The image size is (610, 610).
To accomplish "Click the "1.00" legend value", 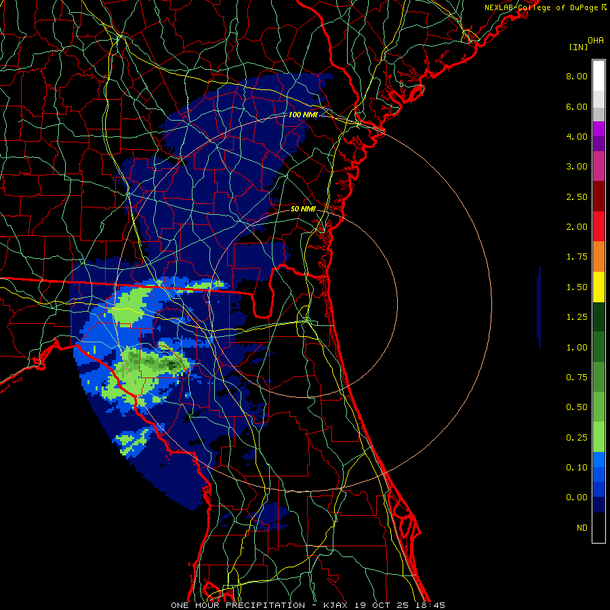I will (577, 348).
